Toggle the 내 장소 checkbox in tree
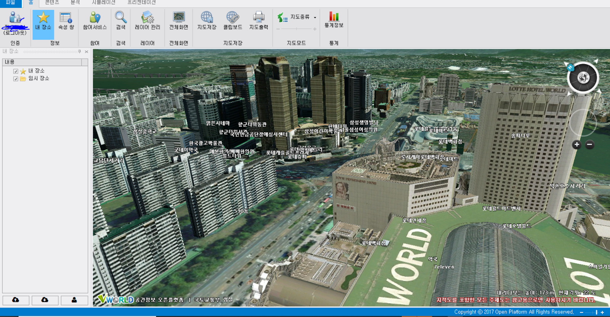 [x=16, y=71]
